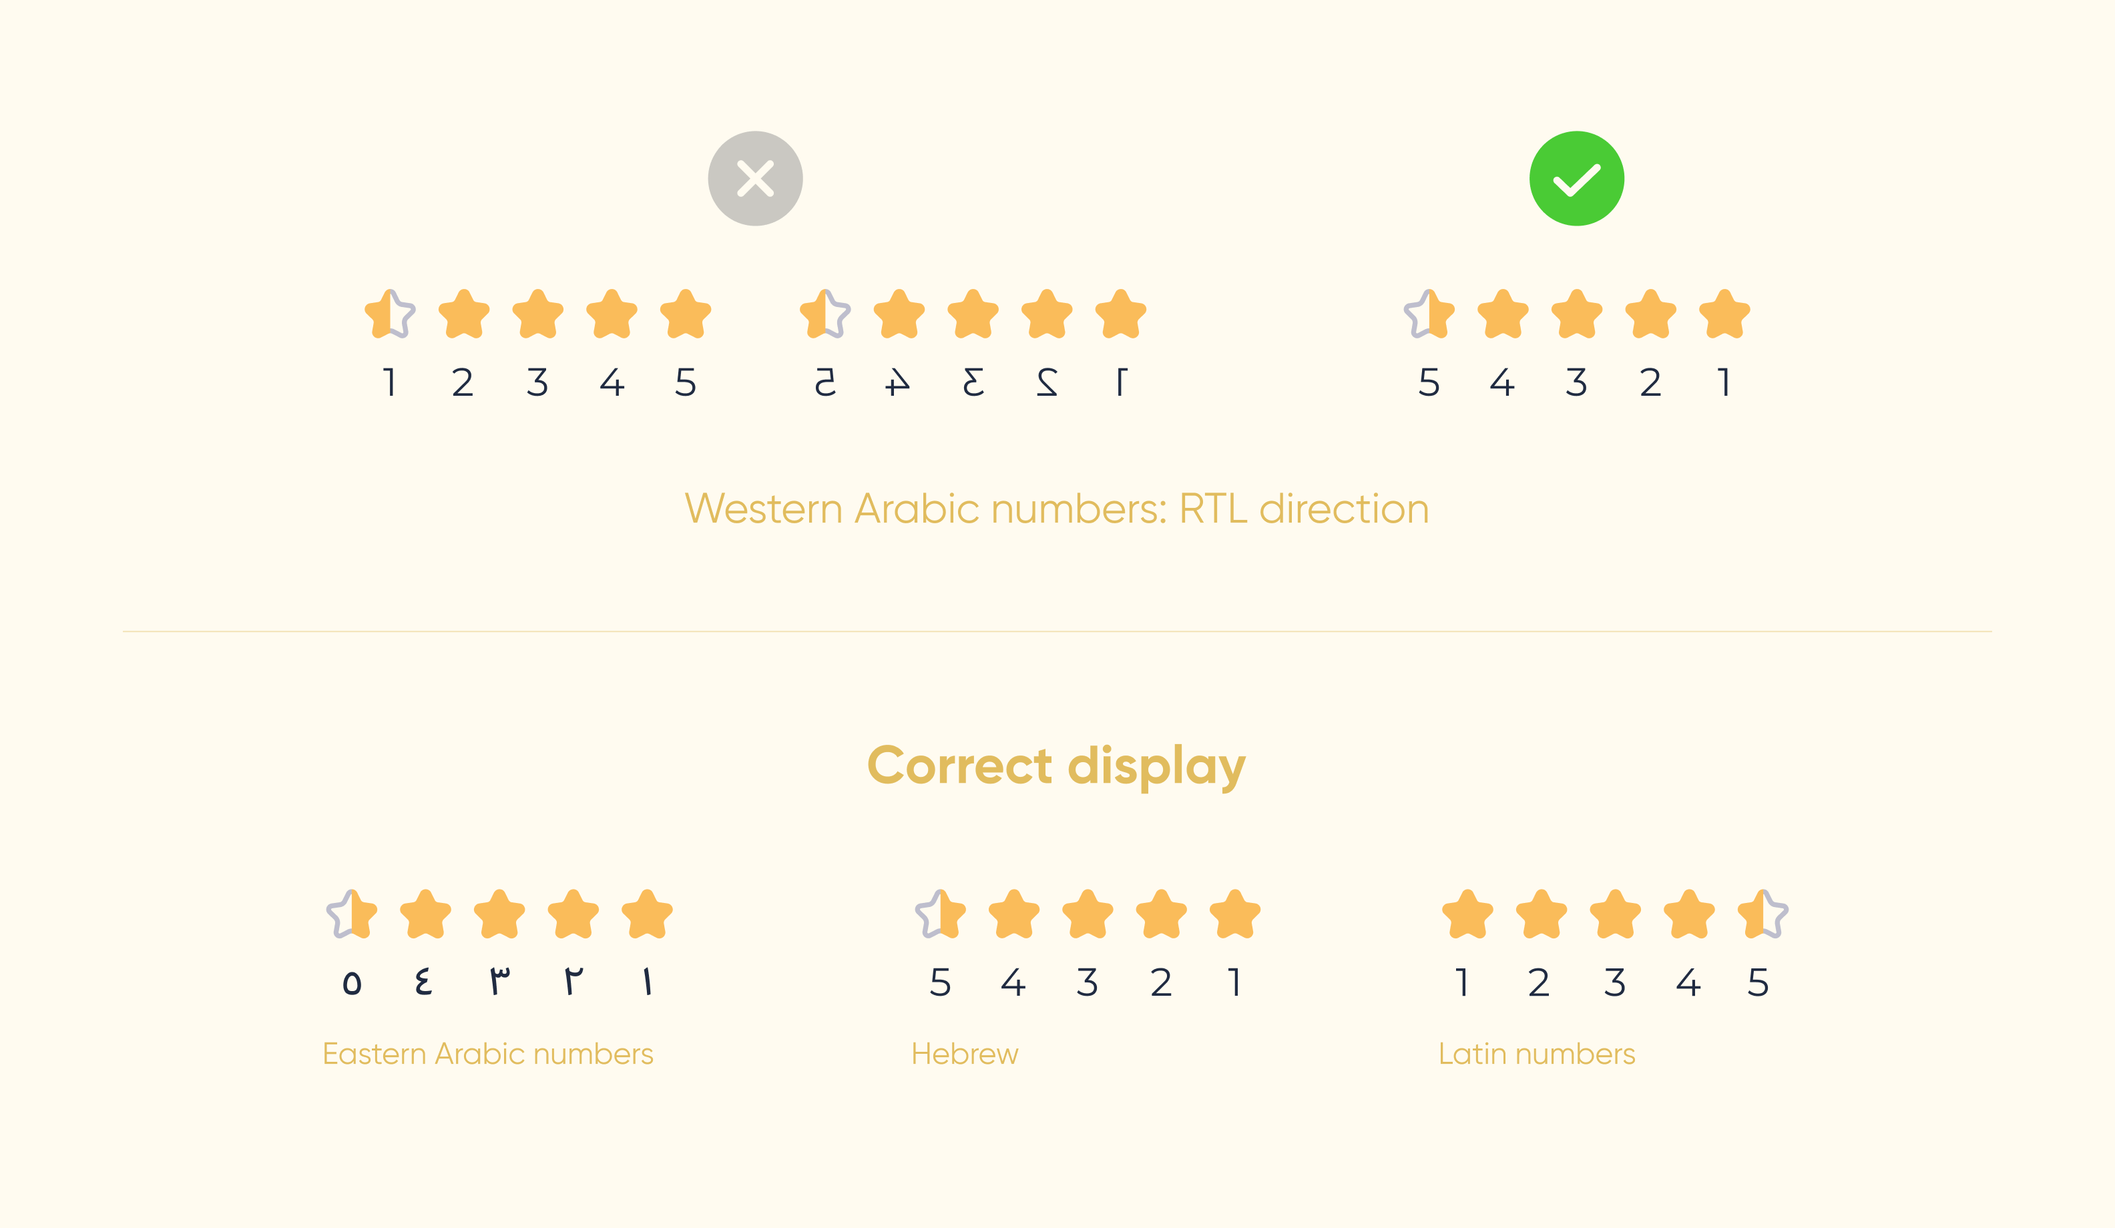
Task: Click the 'Latin numbers' caption
Action: pyautogui.click(x=1537, y=1054)
